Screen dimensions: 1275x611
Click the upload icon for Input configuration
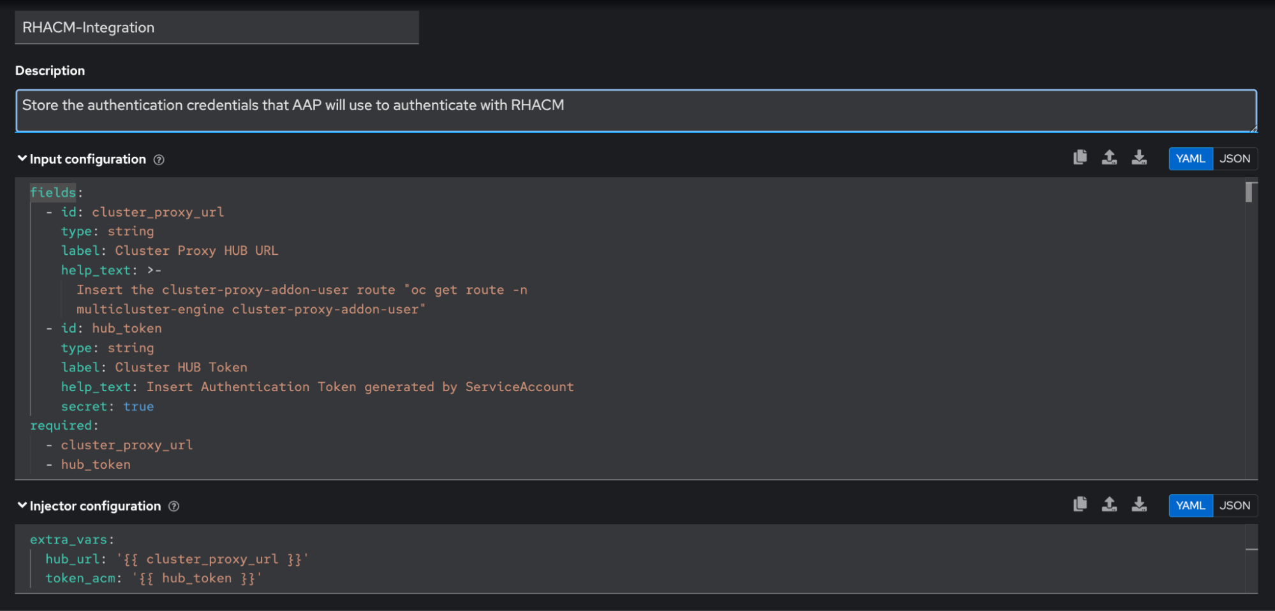[x=1109, y=157]
